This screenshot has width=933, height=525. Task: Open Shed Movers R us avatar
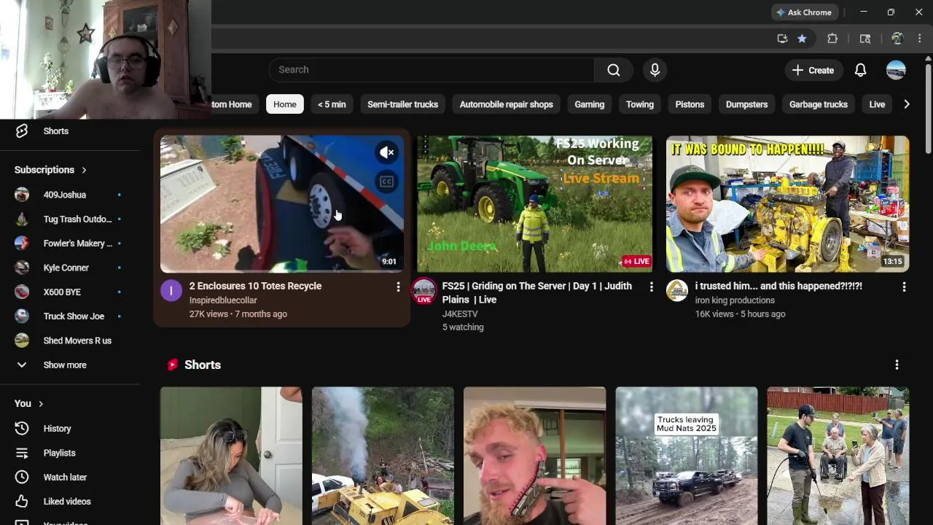[x=22, y=341]
